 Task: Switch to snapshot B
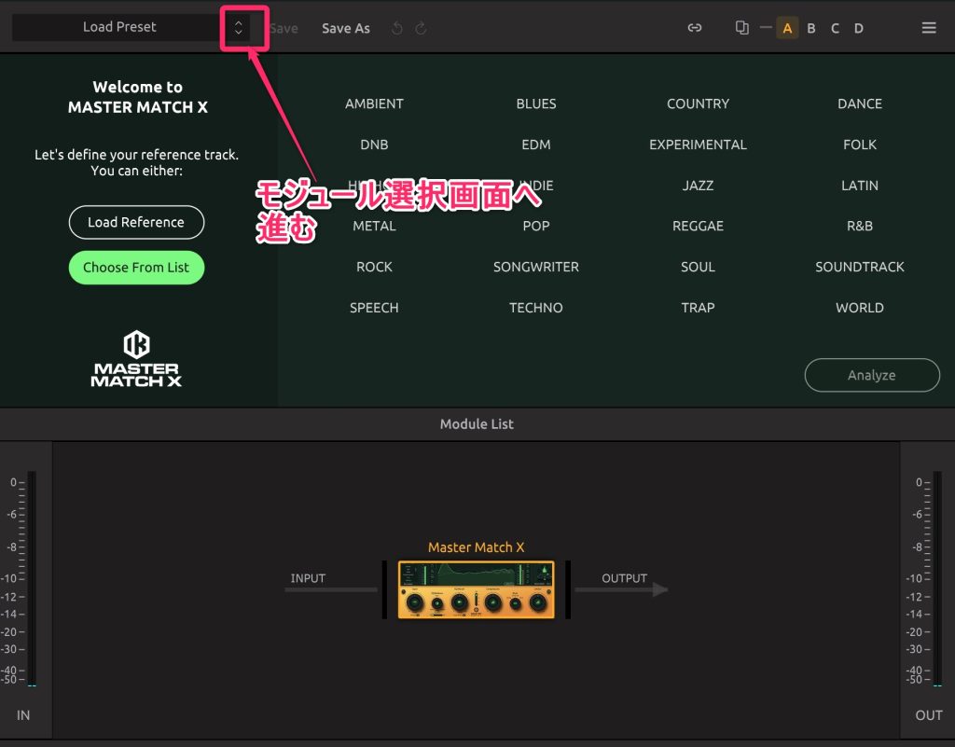tap(810, 28)
